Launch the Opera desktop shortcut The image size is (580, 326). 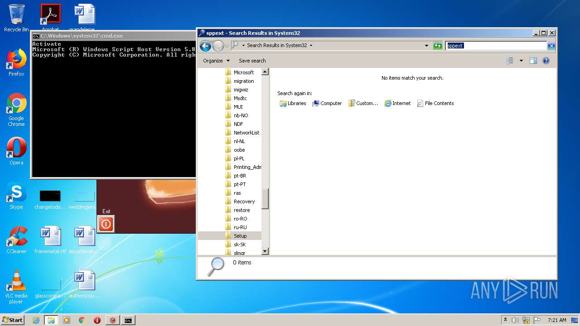pyautogui.click(x=16, y=151)
